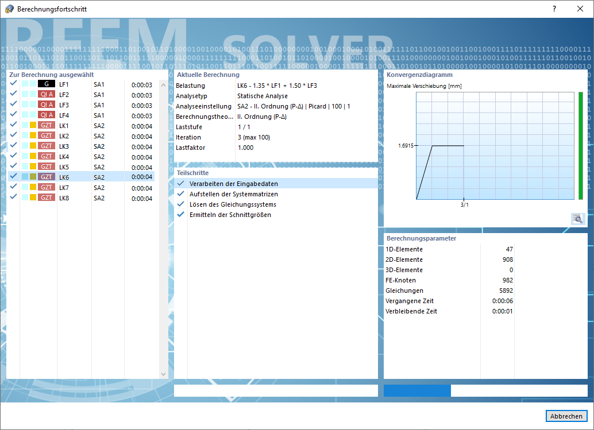Screen dimensions: 594x430
Task: Click Vergangene Zeit value 0:00:06
Action: (x=503, y=301)
